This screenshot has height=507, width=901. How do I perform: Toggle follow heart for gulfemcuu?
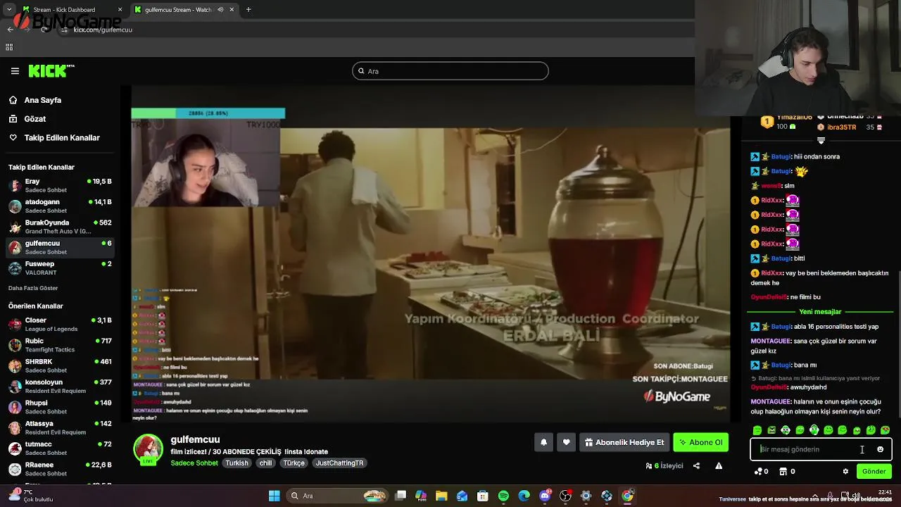click(x=566, y=442)
